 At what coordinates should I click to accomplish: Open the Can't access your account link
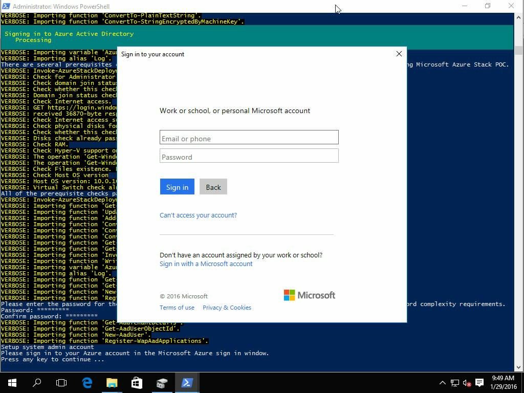tap(198, 215)
